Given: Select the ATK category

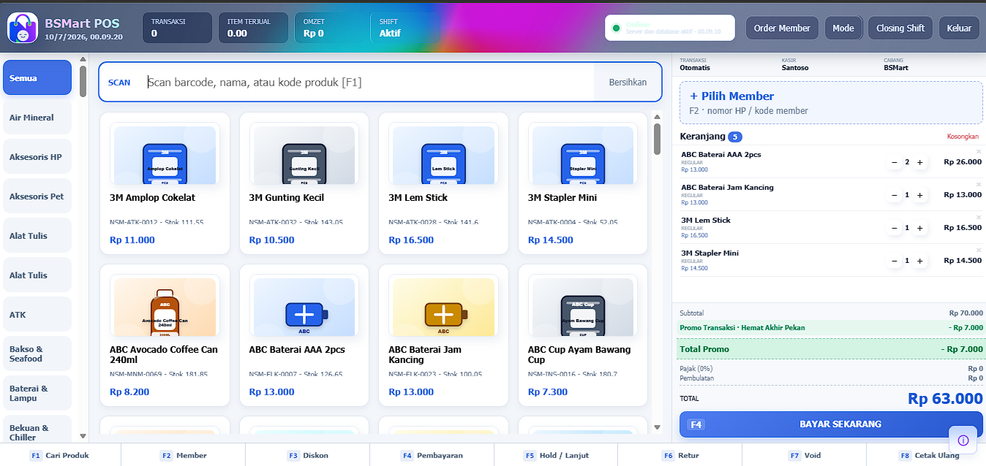Looking at the screenshot, I should pos(37,314).
